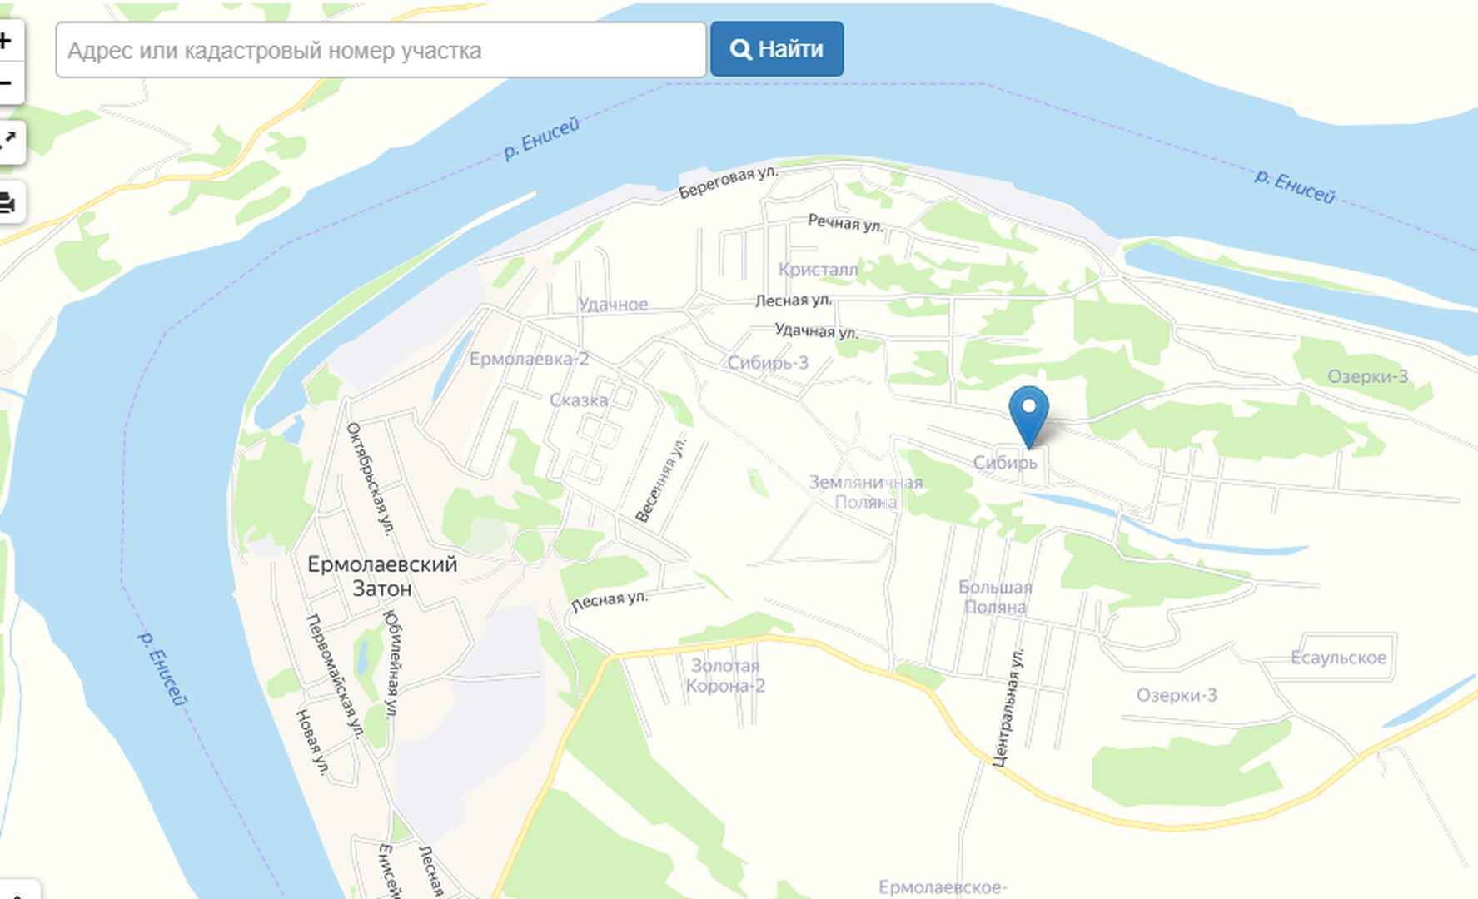The width and height of the screenshot is (1478, 899).
Task: Click the Кристалл area label on map
Action: pyautogui.click(x=818, y=269)
